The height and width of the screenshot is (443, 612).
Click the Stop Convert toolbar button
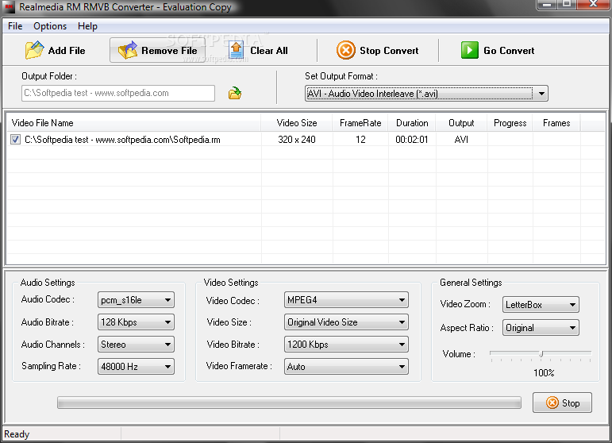click(x=377, y=50)
